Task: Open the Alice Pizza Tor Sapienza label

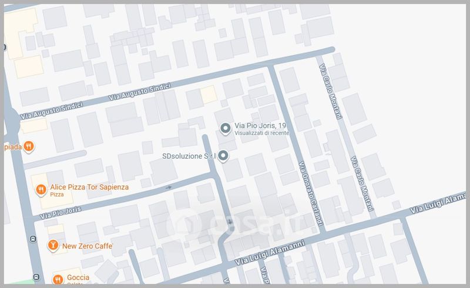Action: pos(89,186)
